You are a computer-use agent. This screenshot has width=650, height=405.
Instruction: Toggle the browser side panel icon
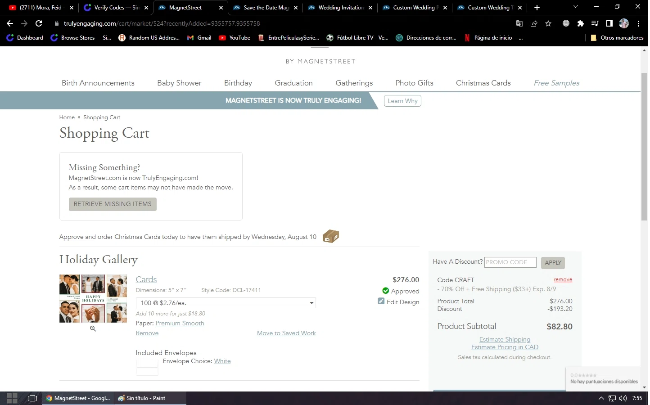point(609,23)
